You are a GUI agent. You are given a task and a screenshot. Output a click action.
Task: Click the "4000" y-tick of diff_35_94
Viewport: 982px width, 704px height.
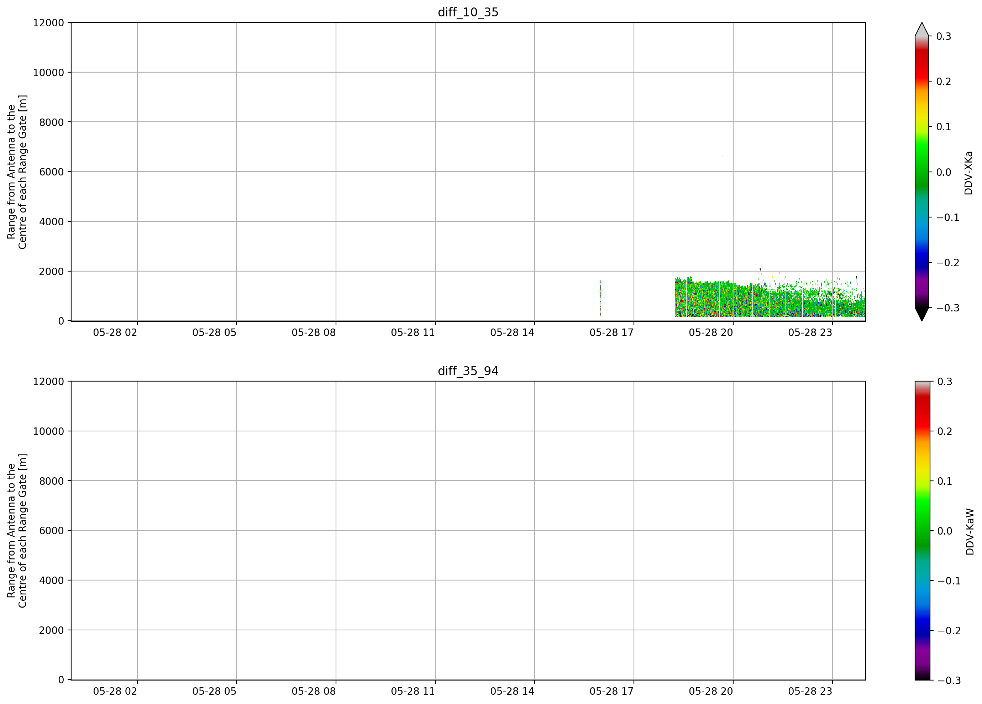[52, 580]
